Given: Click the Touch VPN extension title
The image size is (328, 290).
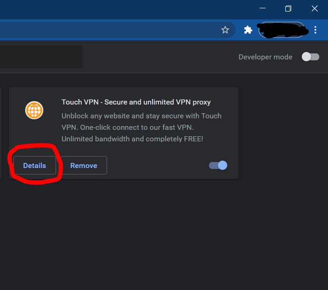Looking at the screenshot, I should pos(136,102).
